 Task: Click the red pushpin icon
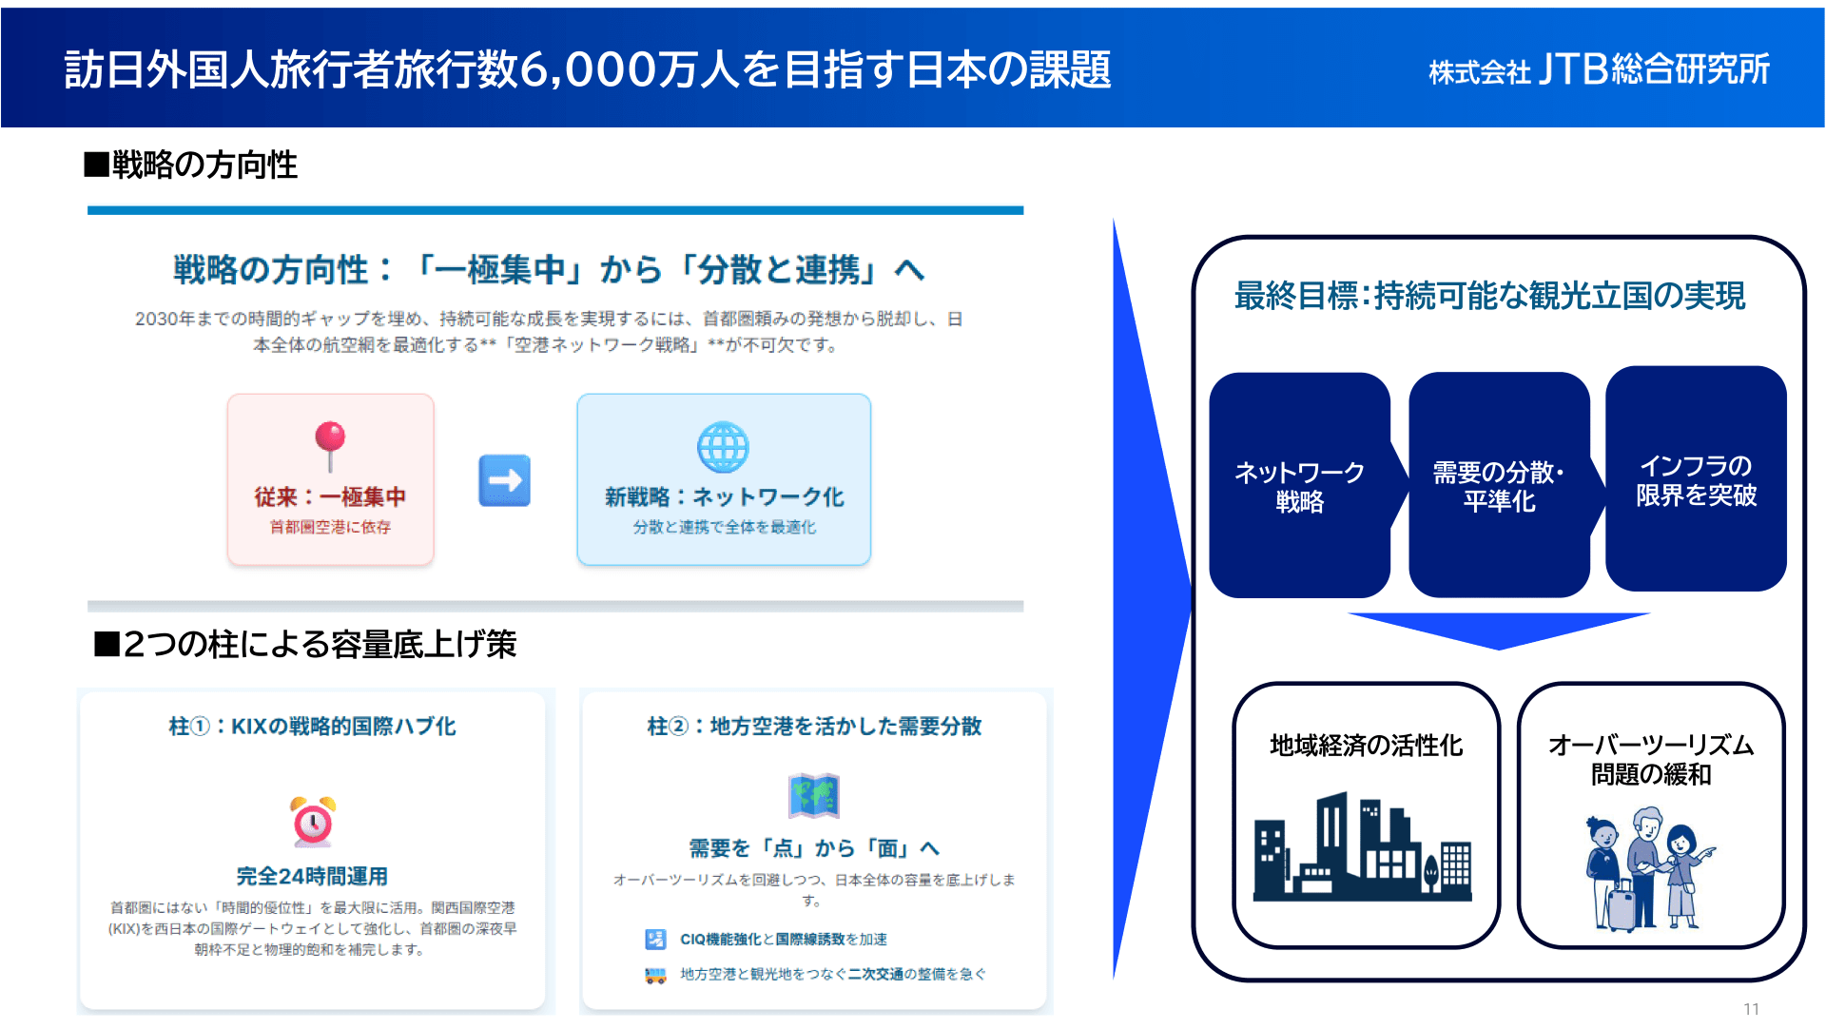click(x=330, y=445)
